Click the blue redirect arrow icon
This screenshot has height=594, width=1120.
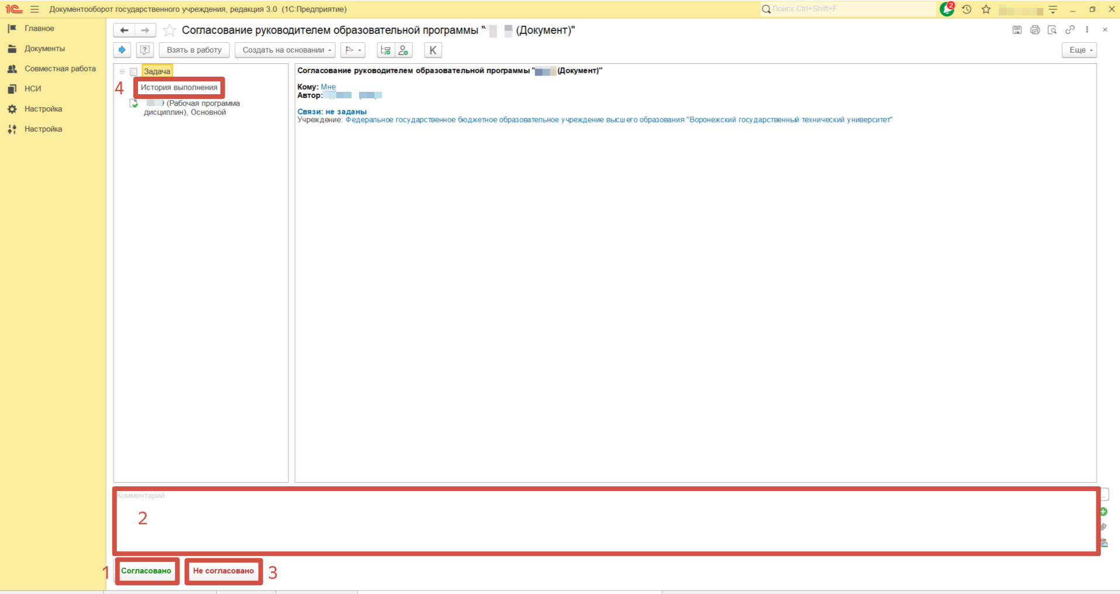(122, 50)
